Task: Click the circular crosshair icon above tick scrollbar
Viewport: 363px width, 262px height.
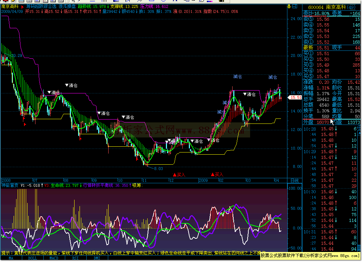Action: click(359, 128)
